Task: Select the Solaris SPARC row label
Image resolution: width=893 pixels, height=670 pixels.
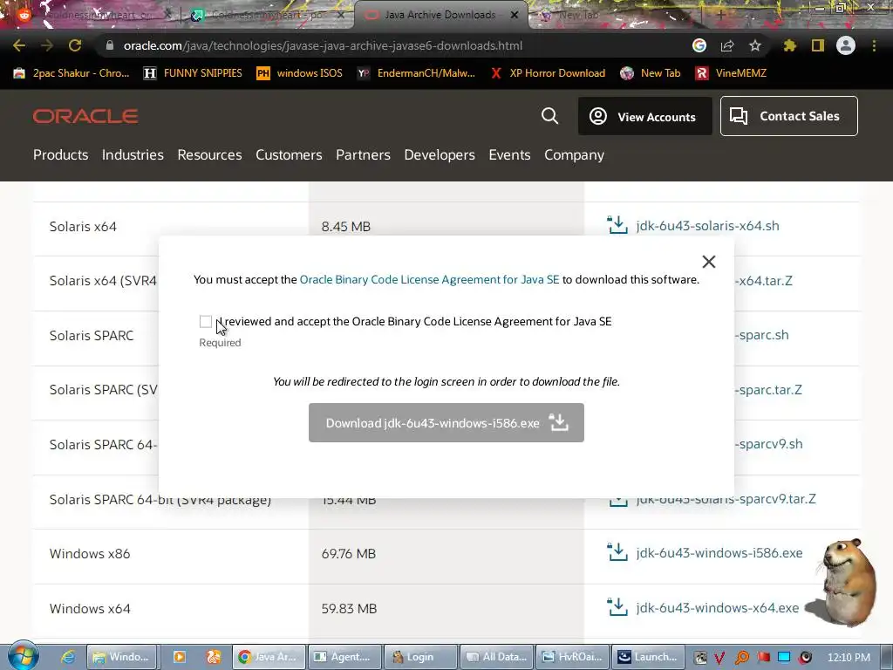Action: click(92, 336)
